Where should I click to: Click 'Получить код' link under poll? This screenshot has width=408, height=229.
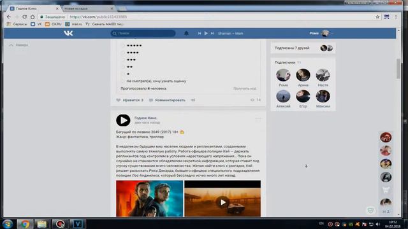[x=245, y=88]
